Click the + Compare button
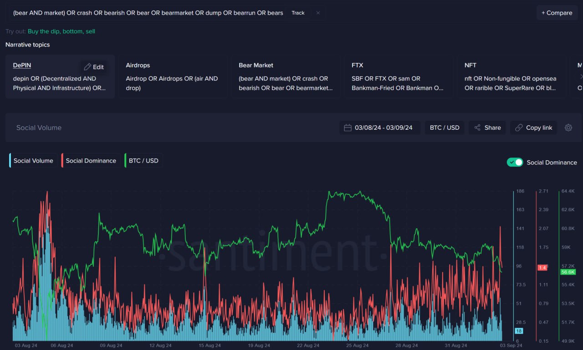 pyautogui.click(x=557, y=13)
